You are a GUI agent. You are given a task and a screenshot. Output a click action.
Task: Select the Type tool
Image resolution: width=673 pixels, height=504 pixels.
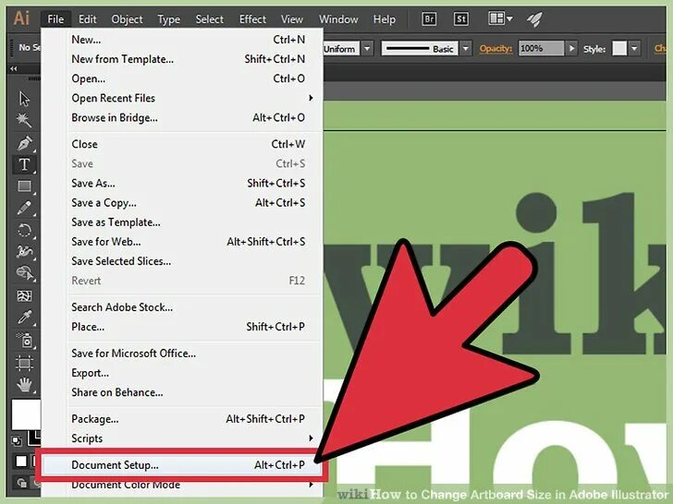(x=24, y=164)
